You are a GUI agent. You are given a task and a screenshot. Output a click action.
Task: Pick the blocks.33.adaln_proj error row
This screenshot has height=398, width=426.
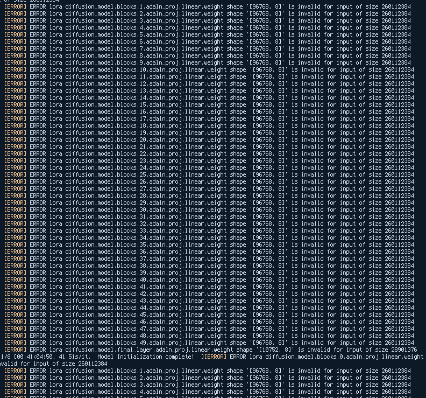tap(209, 231)
